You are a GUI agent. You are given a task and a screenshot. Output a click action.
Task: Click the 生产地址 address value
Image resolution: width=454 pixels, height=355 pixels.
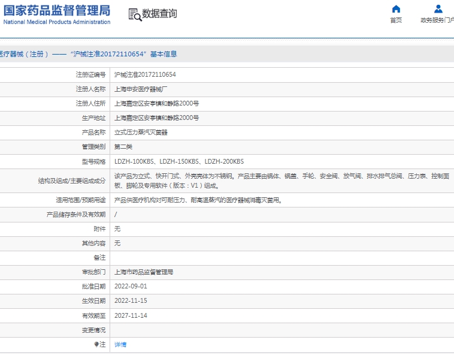pyautogui.click(x=157, y=118)
